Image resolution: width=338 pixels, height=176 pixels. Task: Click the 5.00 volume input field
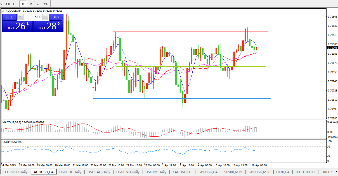[33, 17]
